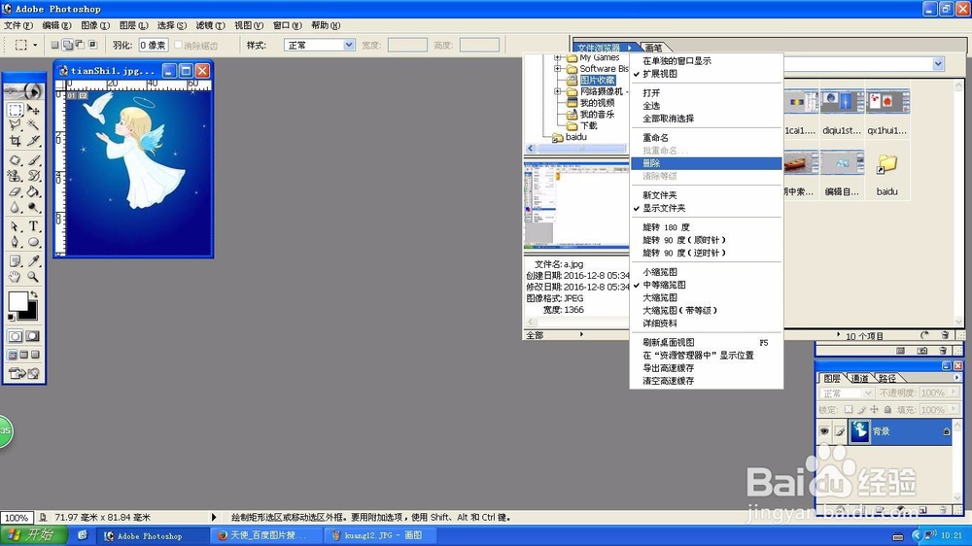
Task: Switch to kuang12.JPG 画图 taskbar window
Action: tap(381, 535)
